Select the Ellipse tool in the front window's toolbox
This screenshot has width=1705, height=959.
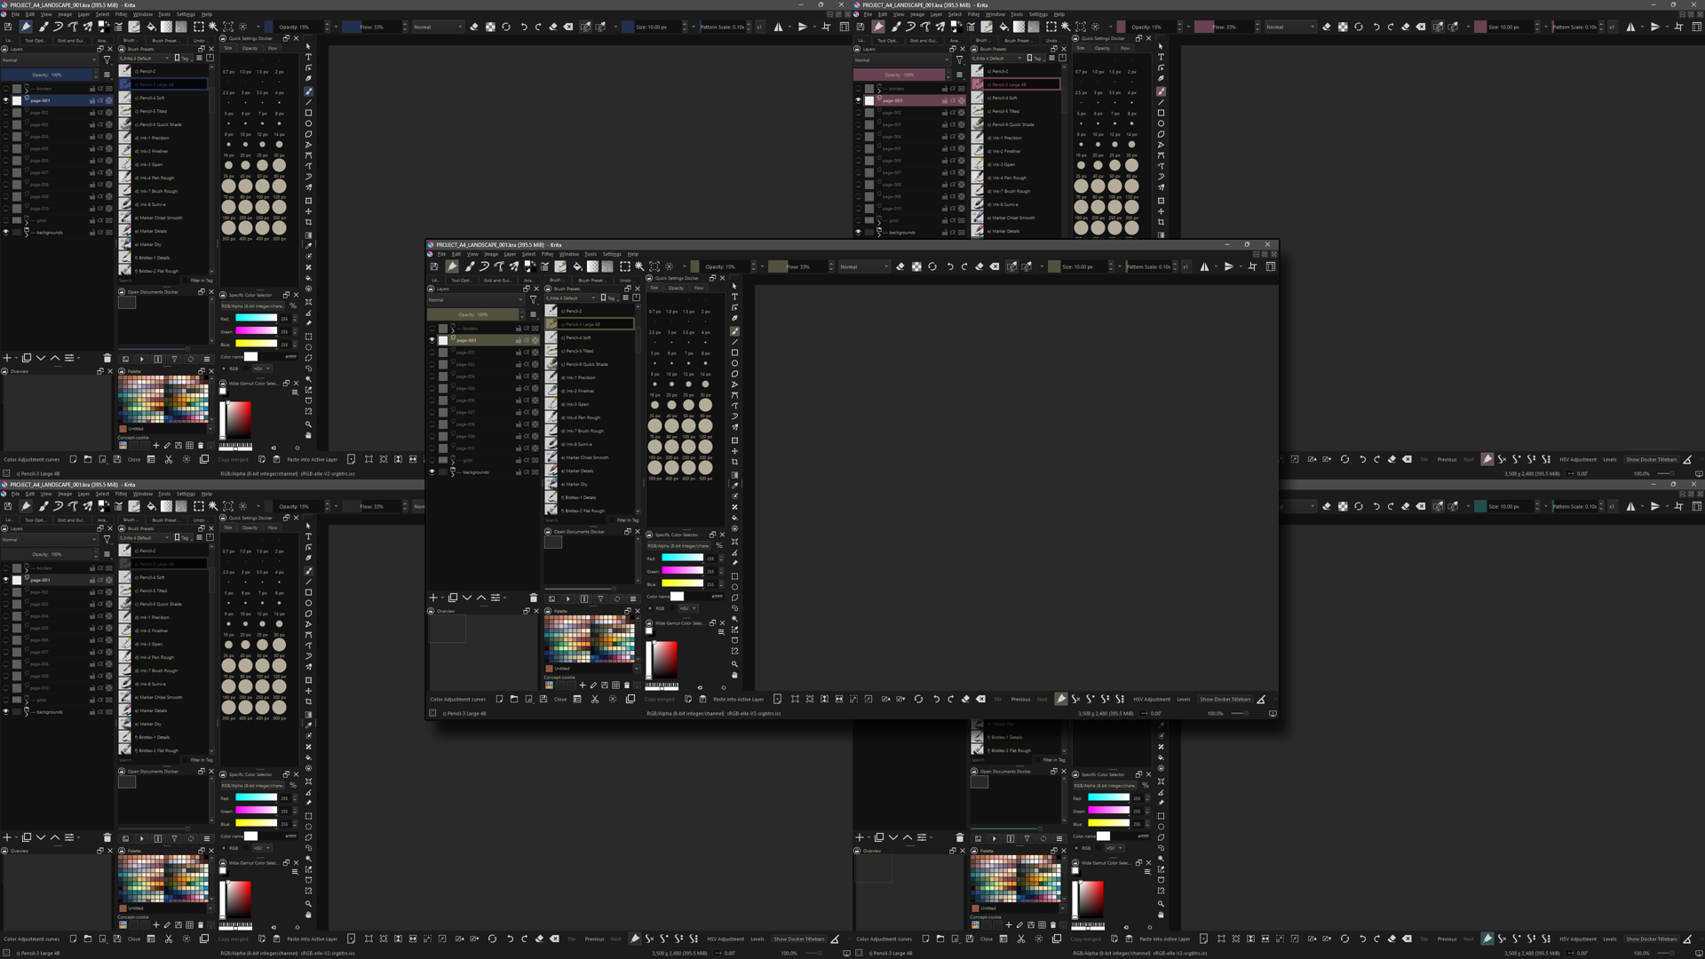(x=734, y=363)
